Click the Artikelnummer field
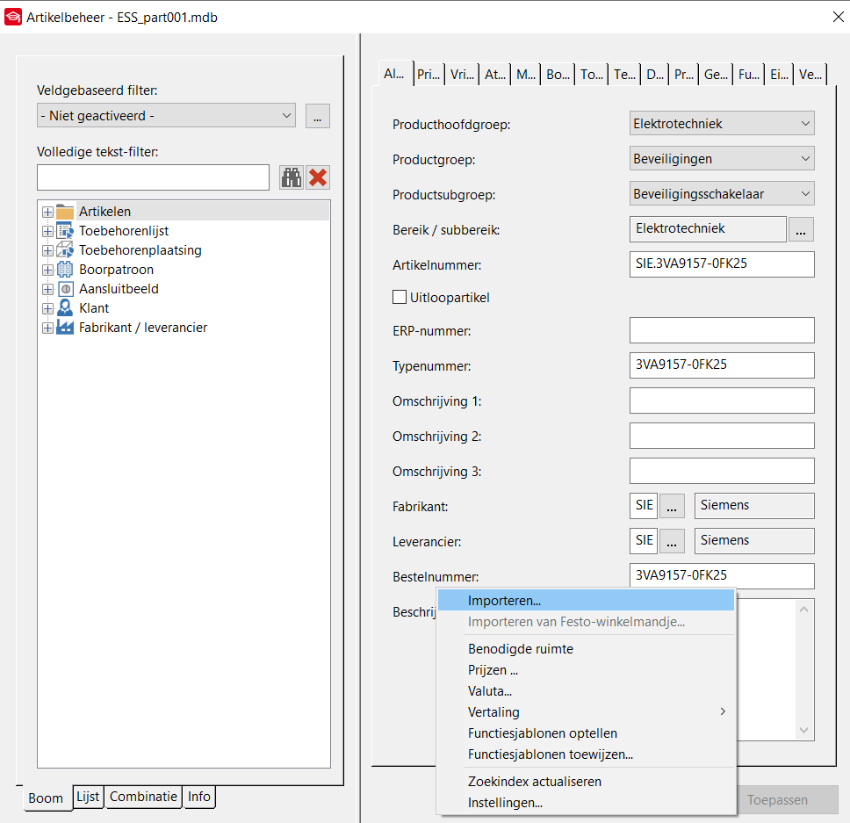 pyautogui.click(x=722, y=264)
